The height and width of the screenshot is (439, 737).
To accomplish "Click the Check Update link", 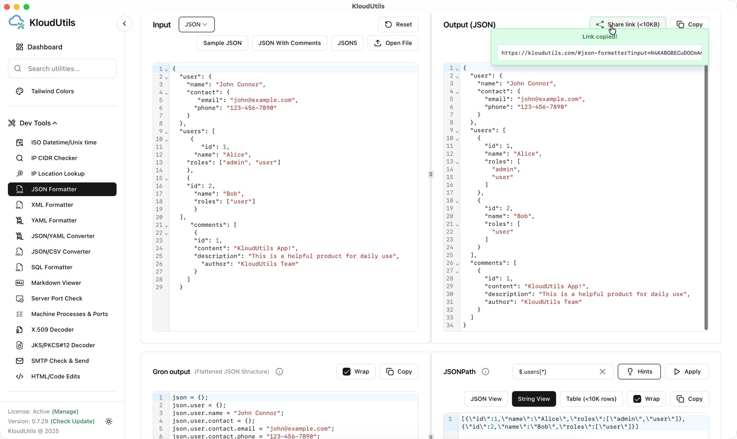I will (73, 421).
